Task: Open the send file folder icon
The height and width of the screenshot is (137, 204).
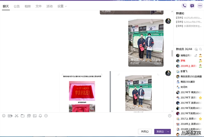Action: [23, 116]
